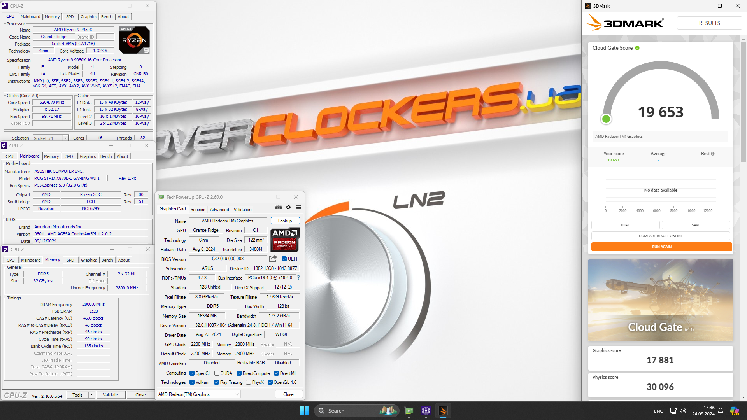Expand the GPU selection dropdown
Screen dimensions: 747x420
tap(237, 394)
